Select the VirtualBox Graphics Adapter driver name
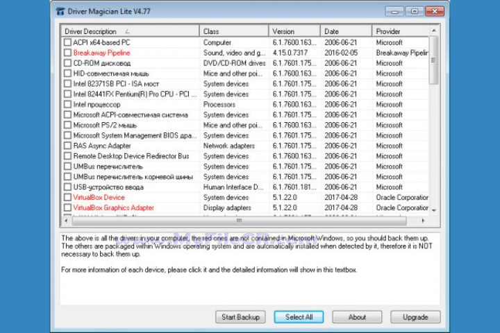500x333 pixels. (113, 207)
